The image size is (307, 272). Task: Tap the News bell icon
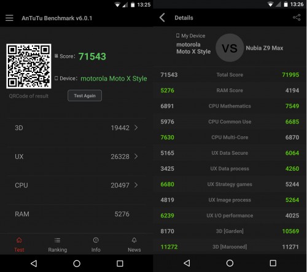pyautogui.click(x=134, y=240)
